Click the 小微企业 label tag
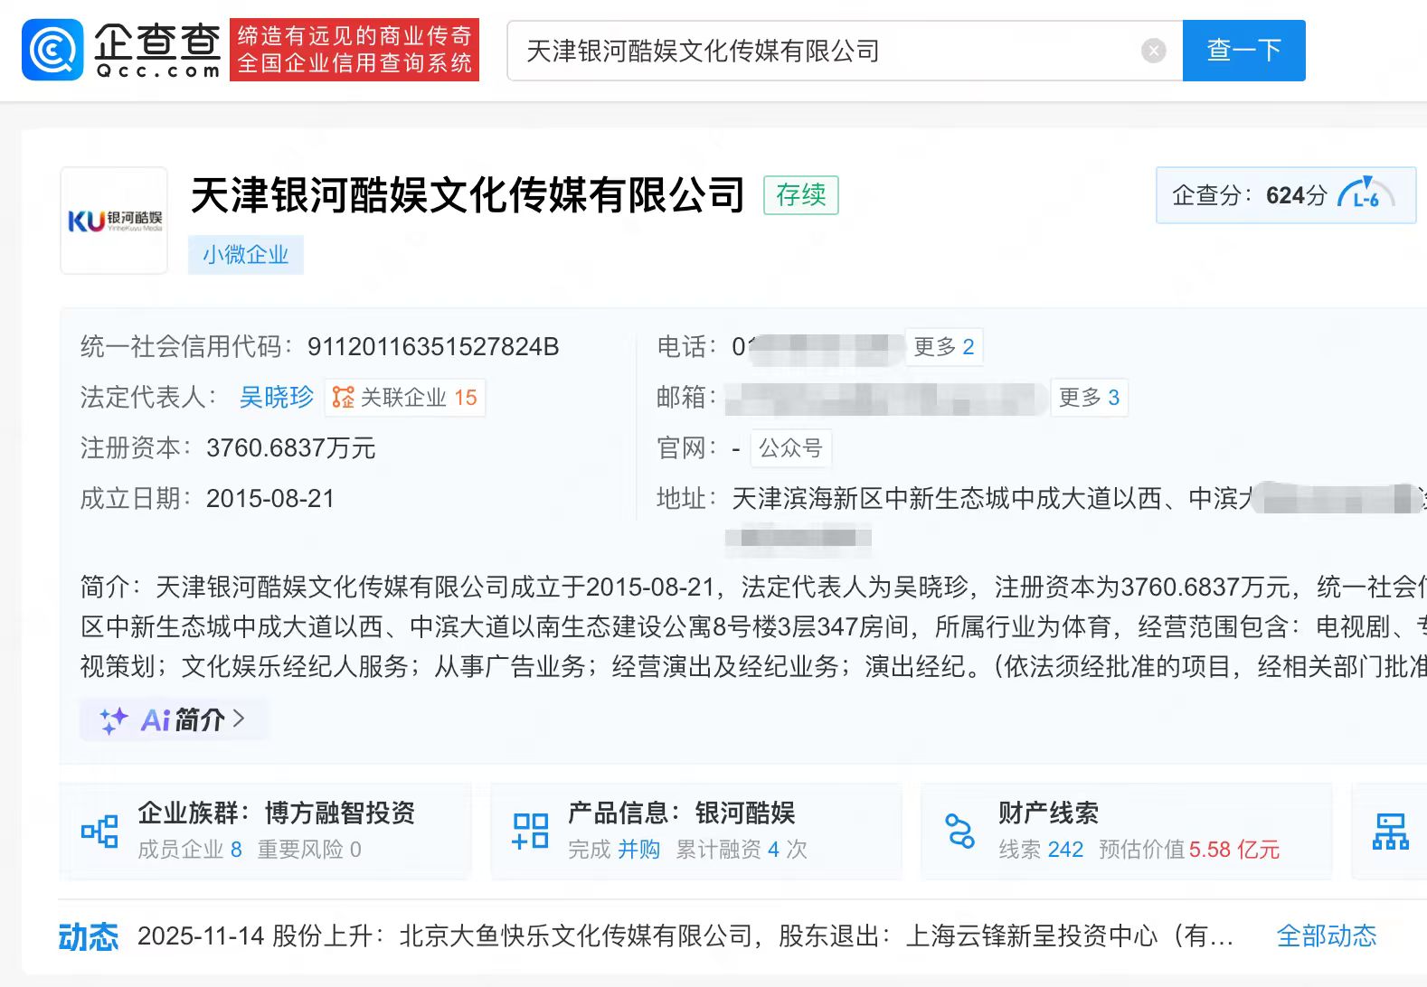The height and width of the screenshot is (987, 1427). (x=245, y=255)
